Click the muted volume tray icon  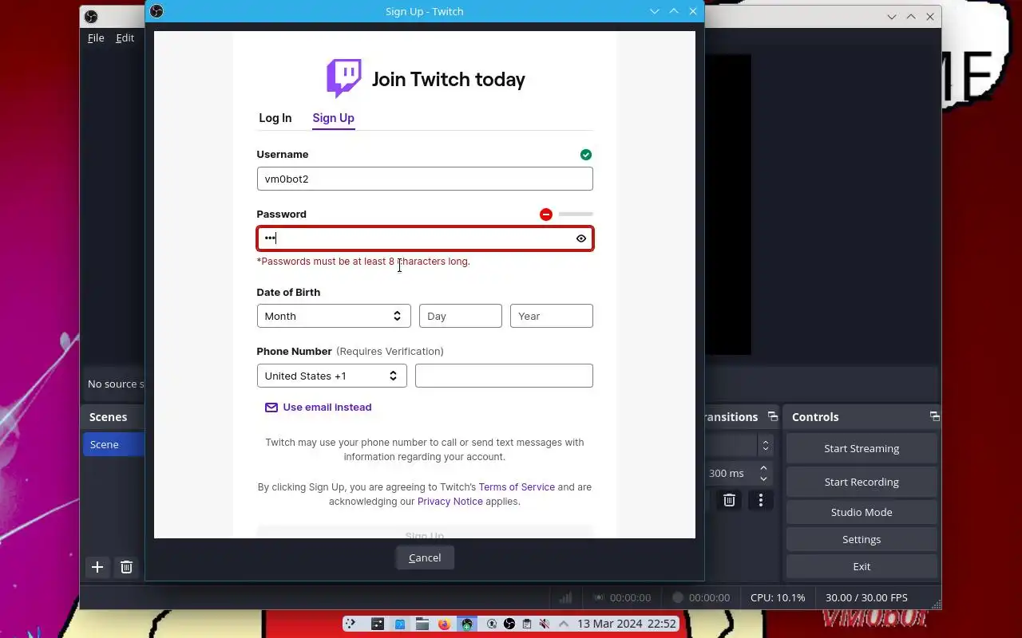pyautogui.click(x=545, y=624)
